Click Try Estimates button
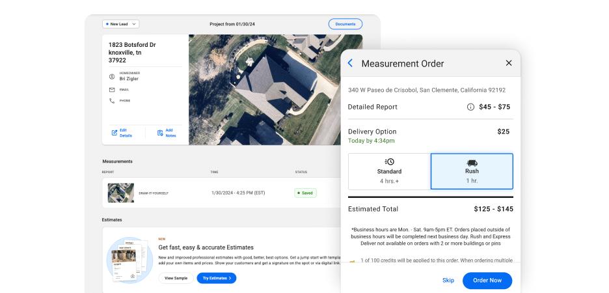Screen dimensions: 609x293 216,278
